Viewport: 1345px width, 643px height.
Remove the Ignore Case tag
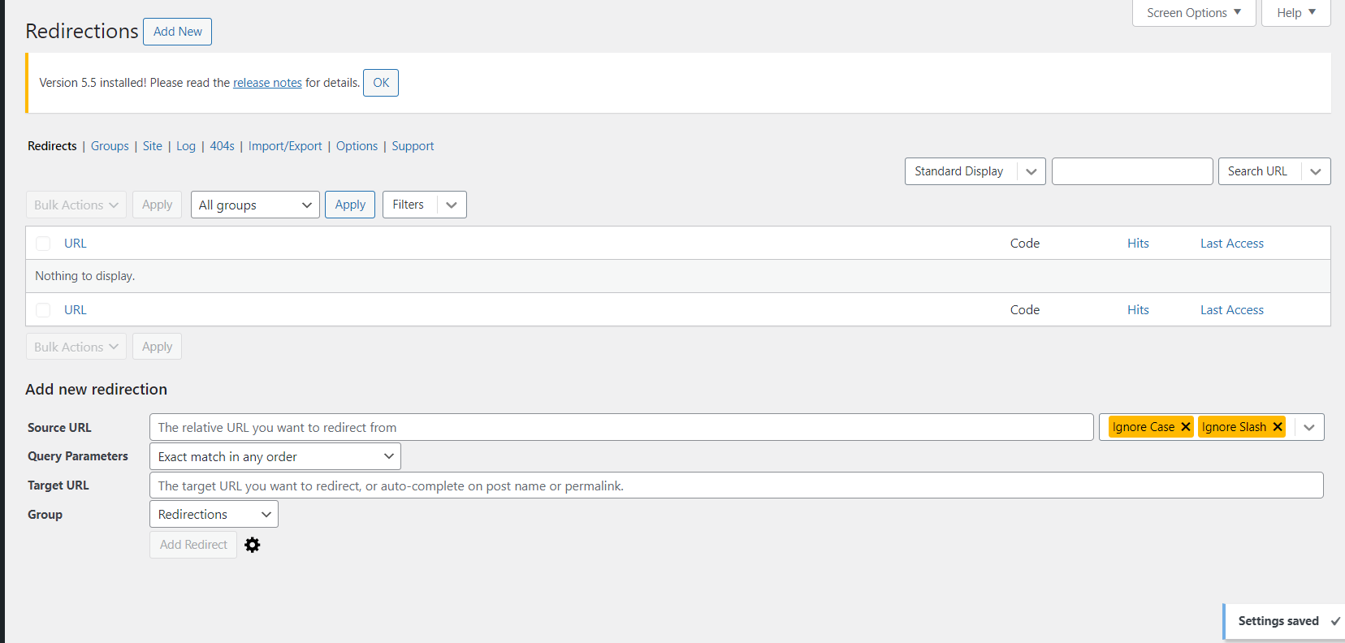[1186, 427]
